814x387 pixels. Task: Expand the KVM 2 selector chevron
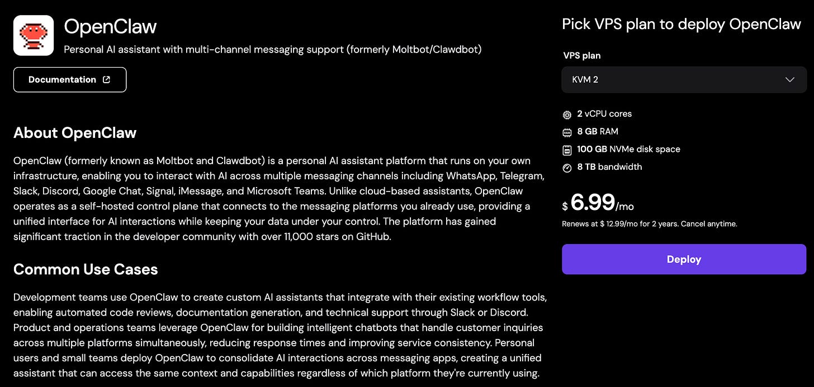790,79
